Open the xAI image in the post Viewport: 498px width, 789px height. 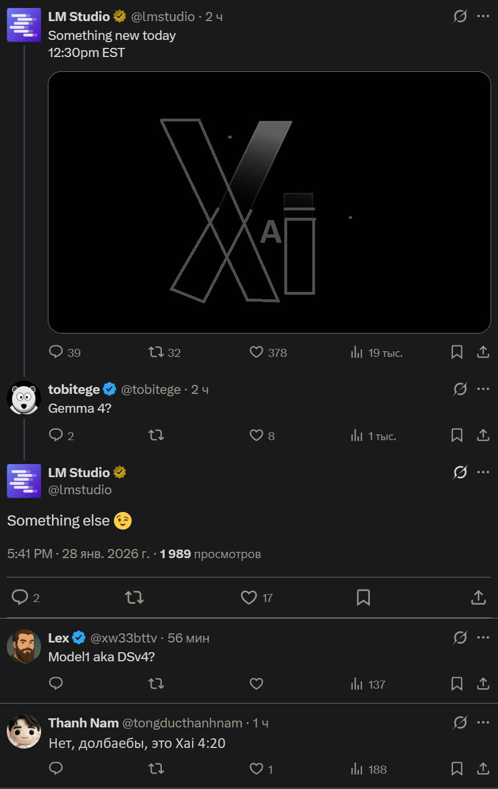point(270,202)
